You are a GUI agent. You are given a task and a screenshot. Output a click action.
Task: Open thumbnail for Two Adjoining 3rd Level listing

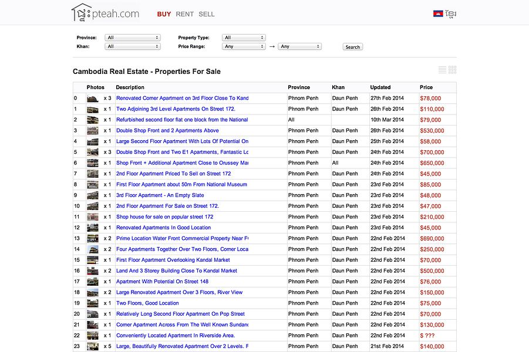(92, 109)
